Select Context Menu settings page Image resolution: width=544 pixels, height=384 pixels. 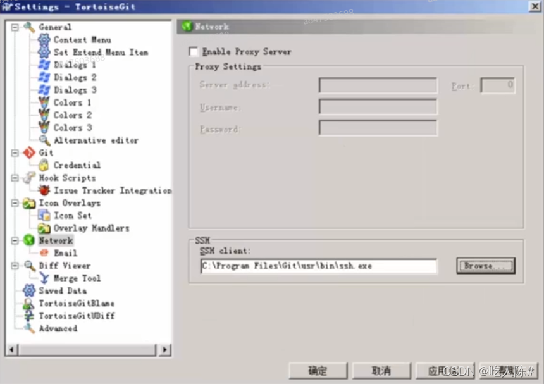click(x=82, y=40)
